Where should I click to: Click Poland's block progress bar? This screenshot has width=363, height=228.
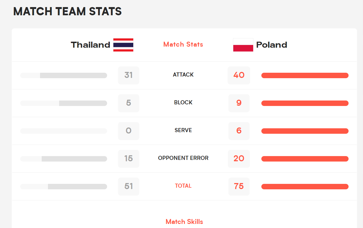click(x=305, y=103)
